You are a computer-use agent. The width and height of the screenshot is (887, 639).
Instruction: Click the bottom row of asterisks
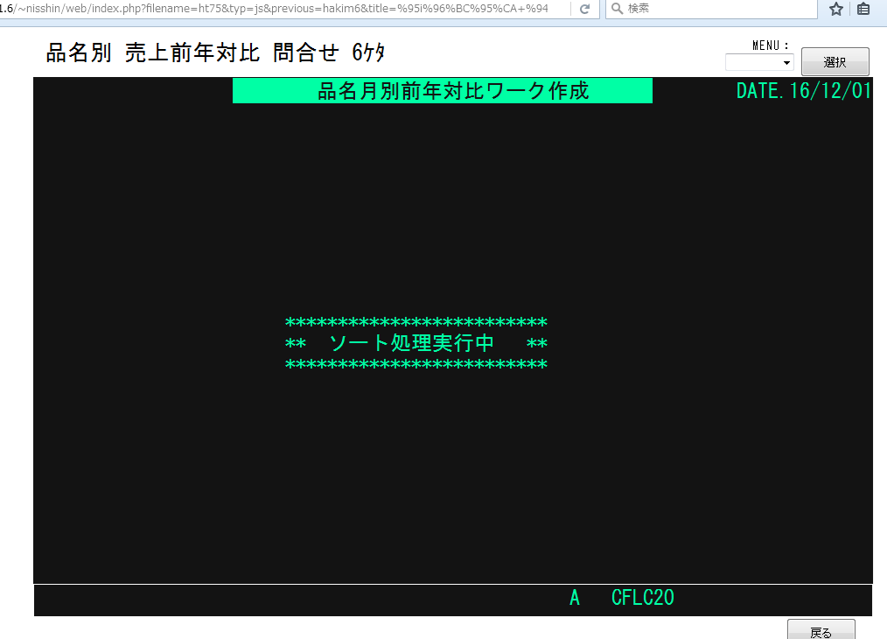[x=416, y=364]
